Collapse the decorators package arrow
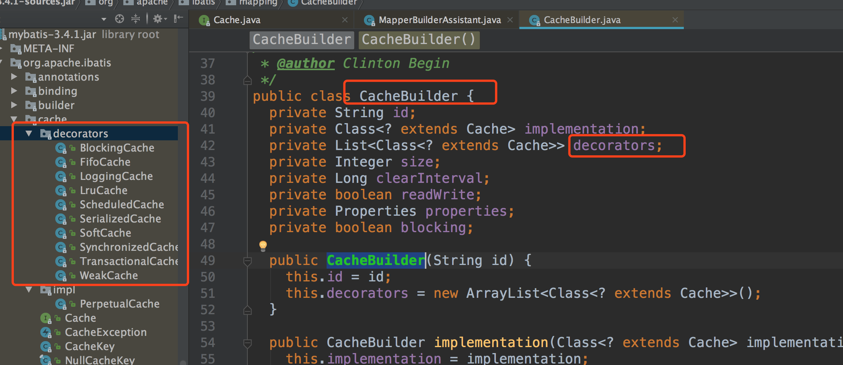 pyautogui.click(x=29, y=133)
